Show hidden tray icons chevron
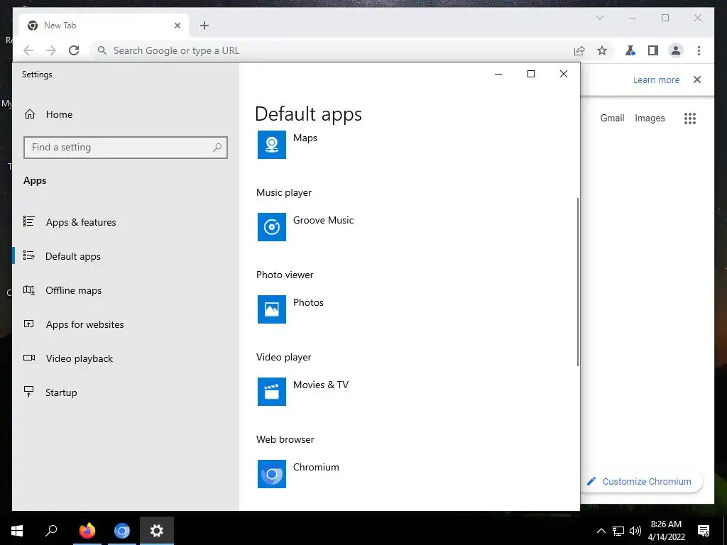Viewport: 727px width, 545px height. point(601,531)
